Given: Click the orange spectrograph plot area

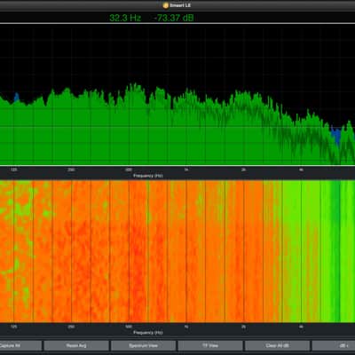Looking at the screenshot, I should click(177, 251).
